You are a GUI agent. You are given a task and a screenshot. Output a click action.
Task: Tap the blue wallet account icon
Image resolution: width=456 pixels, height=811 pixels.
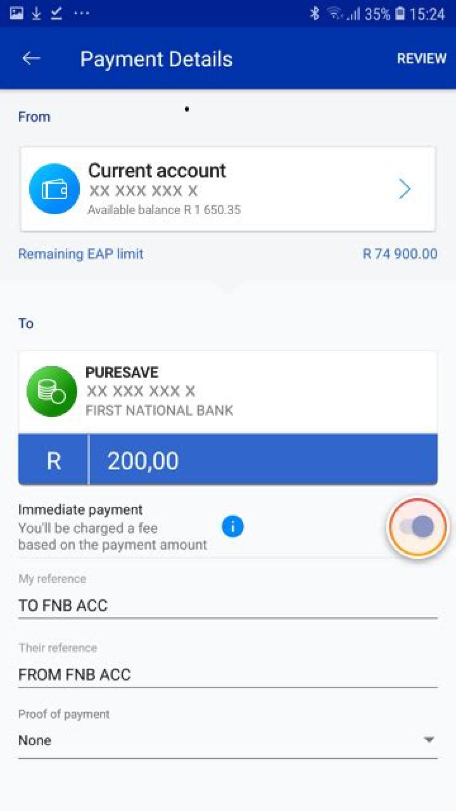point(54,189)
